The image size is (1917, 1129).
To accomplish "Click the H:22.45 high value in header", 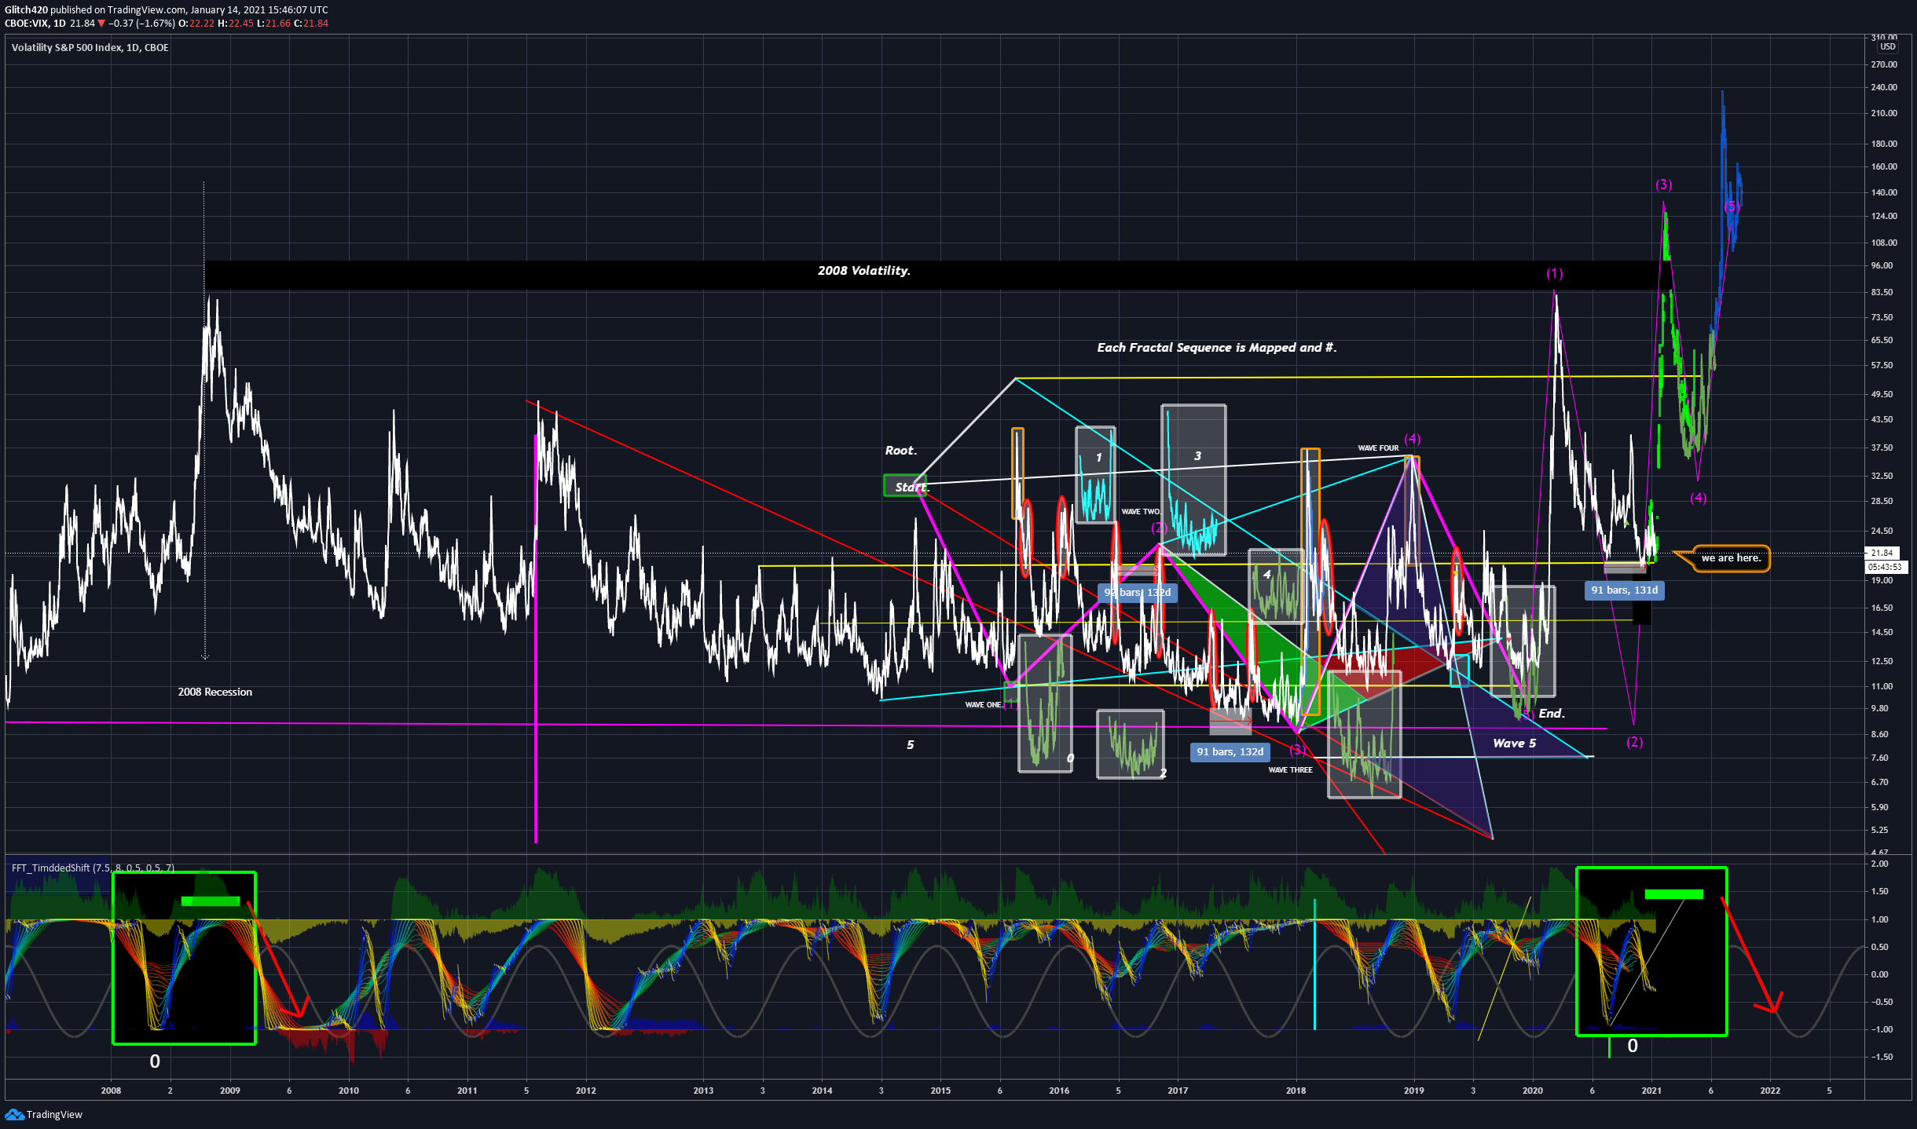I will [x=236, y=24].
